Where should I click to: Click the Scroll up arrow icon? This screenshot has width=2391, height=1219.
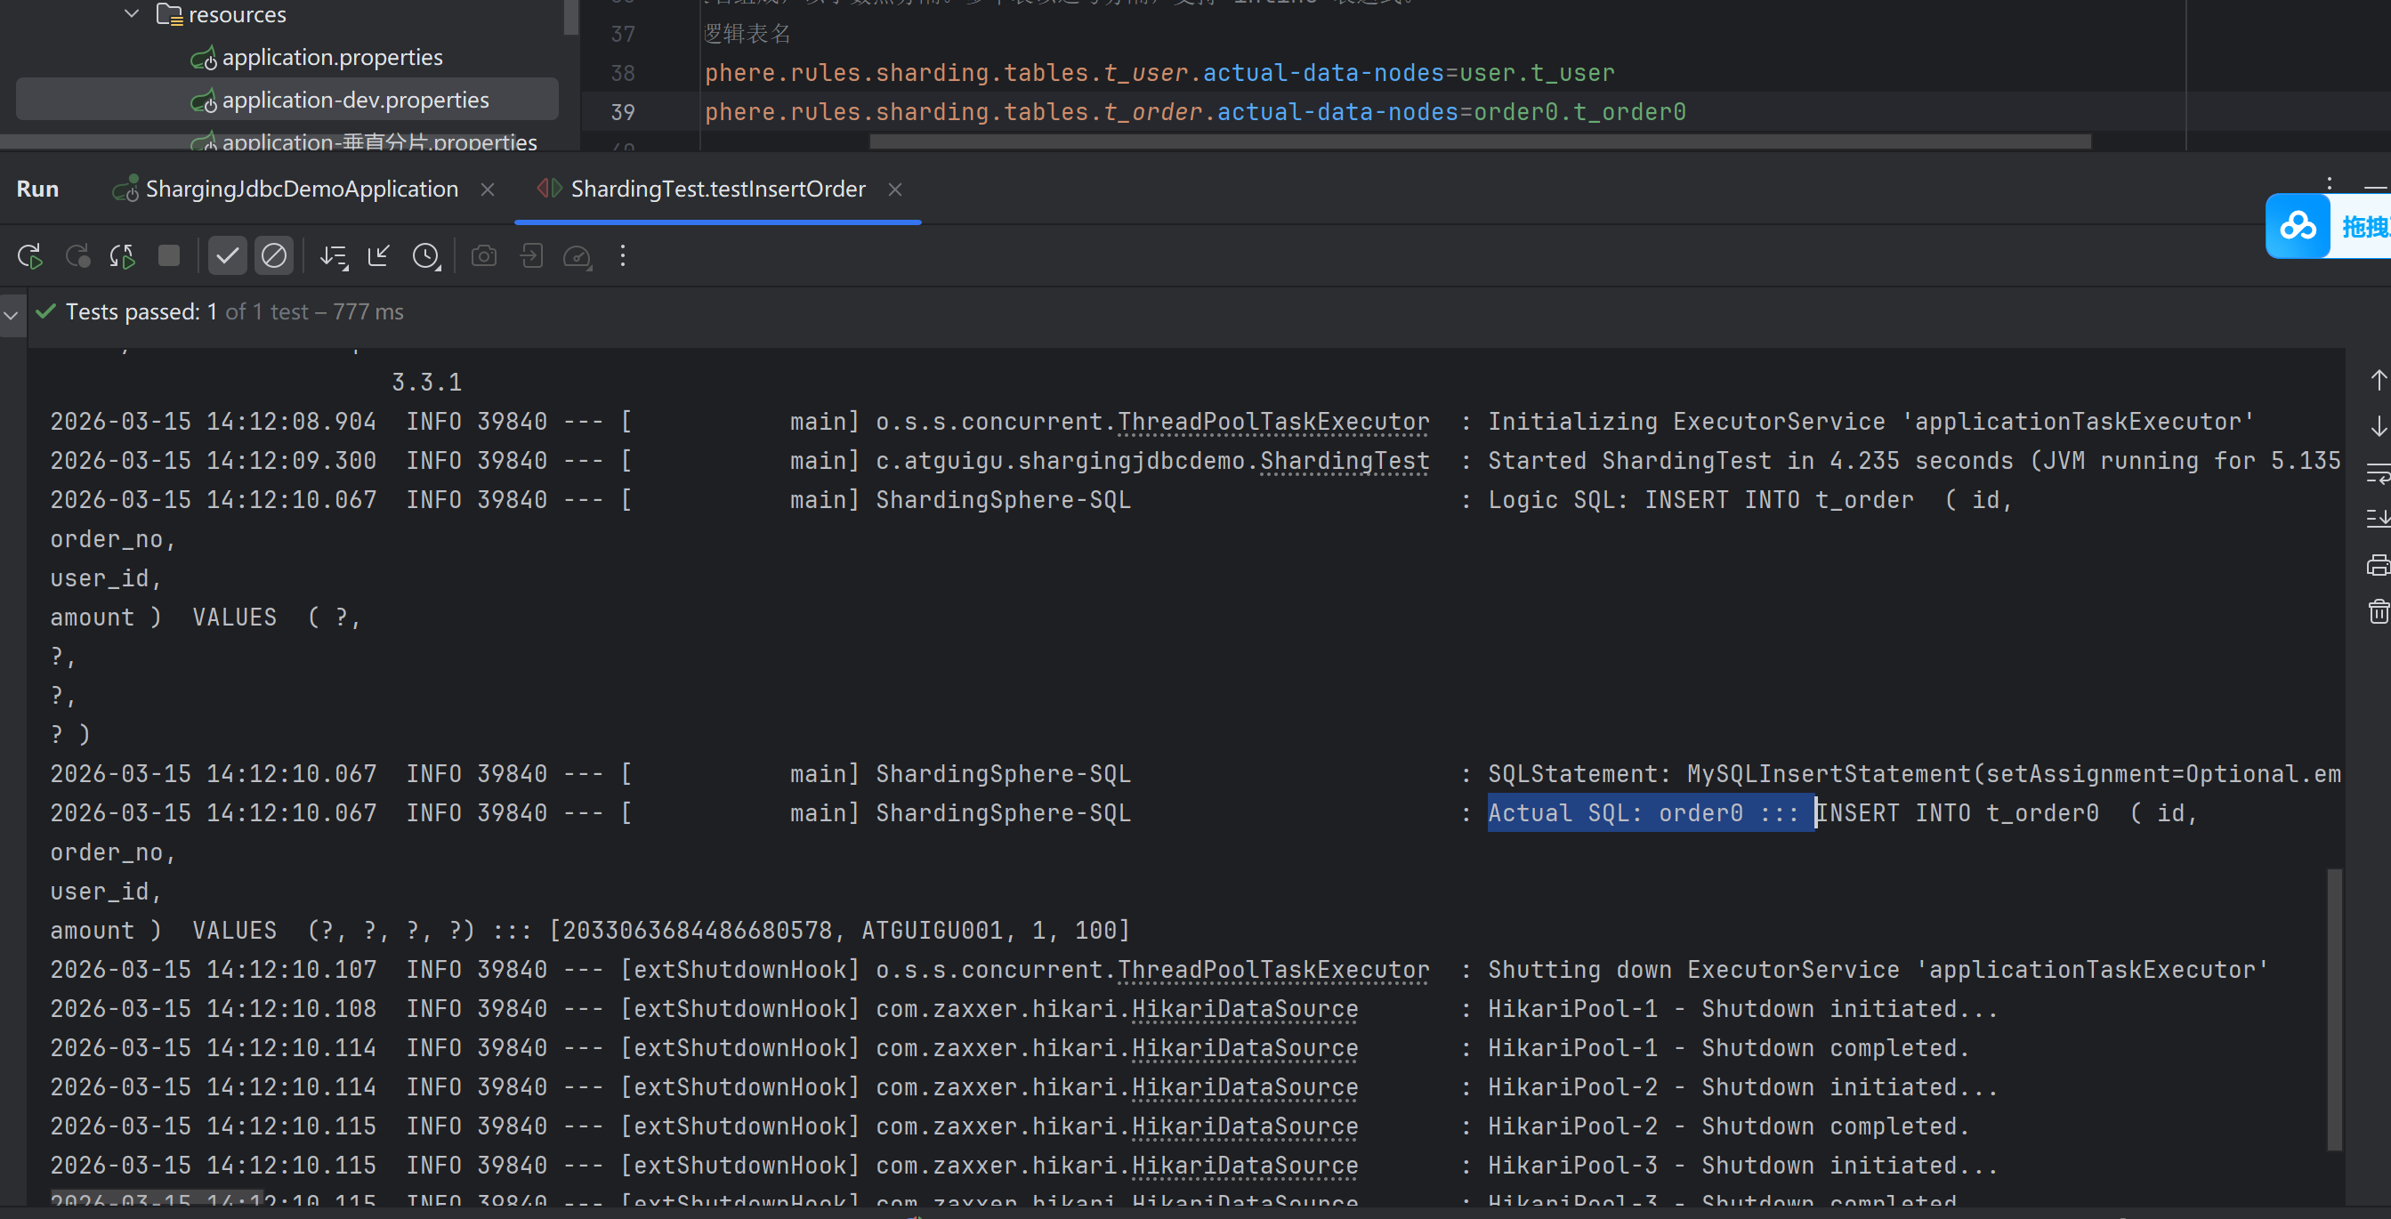pyautogui.click(x=2378, y=380)
